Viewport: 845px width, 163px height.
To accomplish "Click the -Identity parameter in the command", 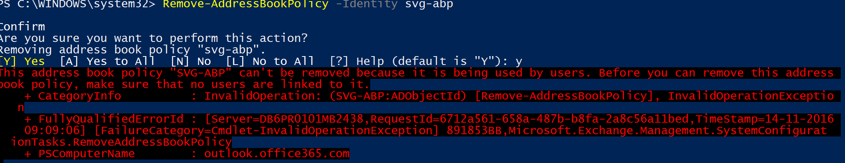I will tap(366, 4).
